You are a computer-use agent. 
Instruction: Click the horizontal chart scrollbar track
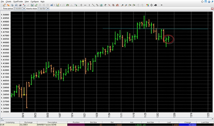point(107,119)
